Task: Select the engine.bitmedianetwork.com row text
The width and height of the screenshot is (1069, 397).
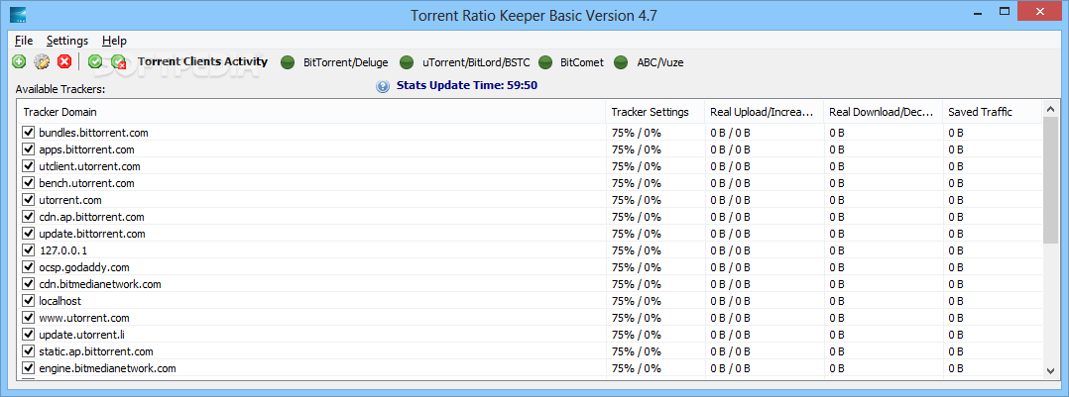Action: pos(108,367)
